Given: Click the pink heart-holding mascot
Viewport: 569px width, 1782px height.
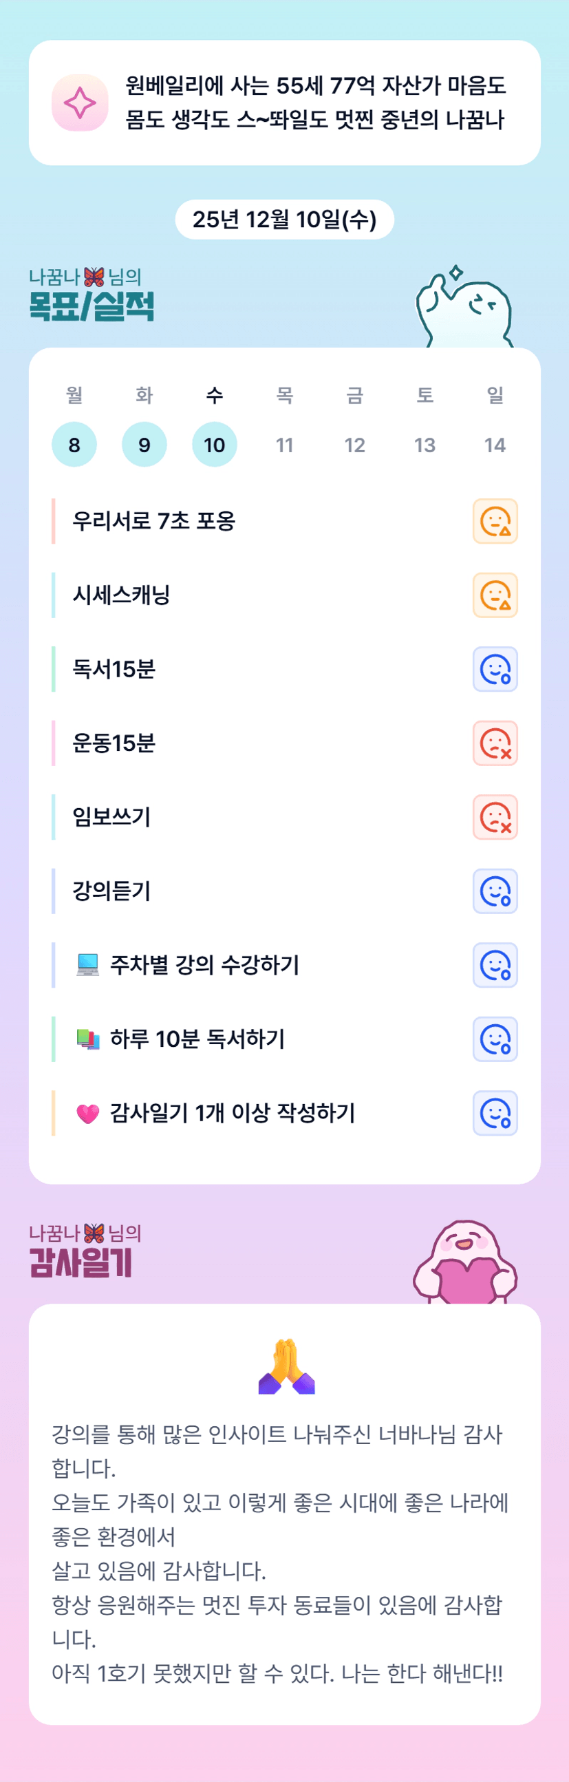Looking at the screenshot, I should pos(464,1263).
